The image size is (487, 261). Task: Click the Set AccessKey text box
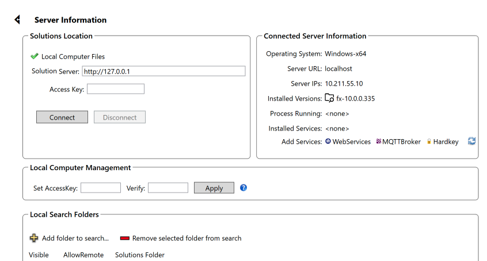101,188
